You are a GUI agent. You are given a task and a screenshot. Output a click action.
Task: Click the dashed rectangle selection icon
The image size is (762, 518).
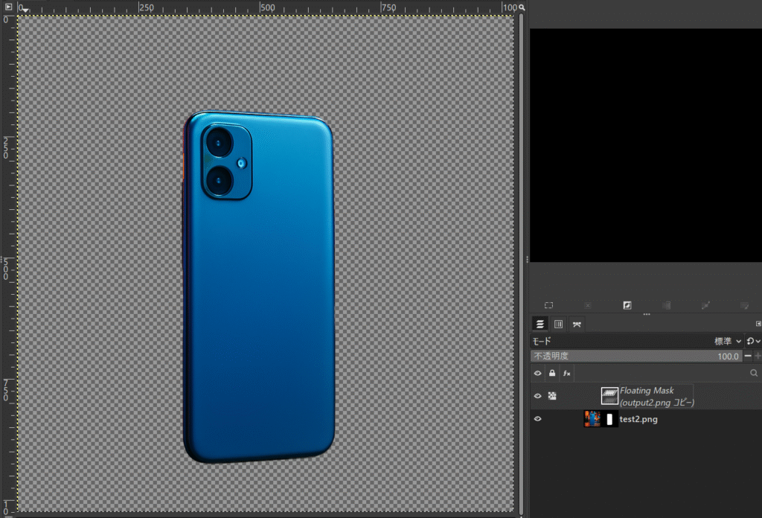[548, 306]
